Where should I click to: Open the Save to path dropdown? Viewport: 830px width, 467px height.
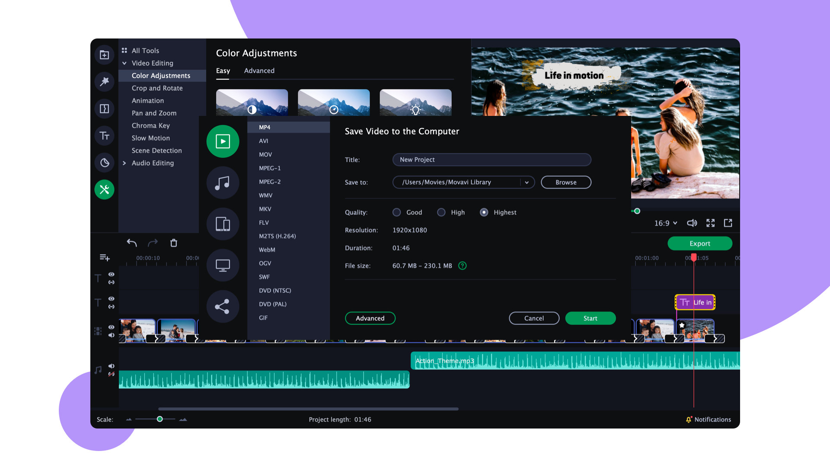click(527, 182)
